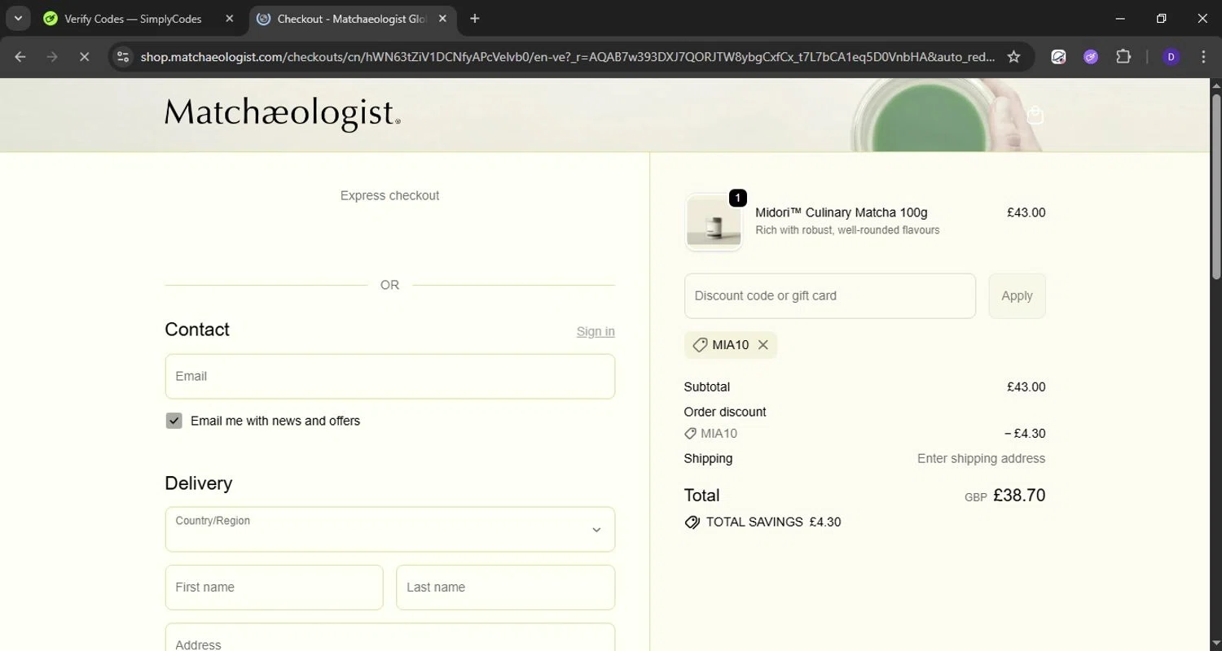Image resolution: width=1222 pixels, height=651 pixels.
Task: Open the Extensions puzzle menu
Action: point(1123,56)
